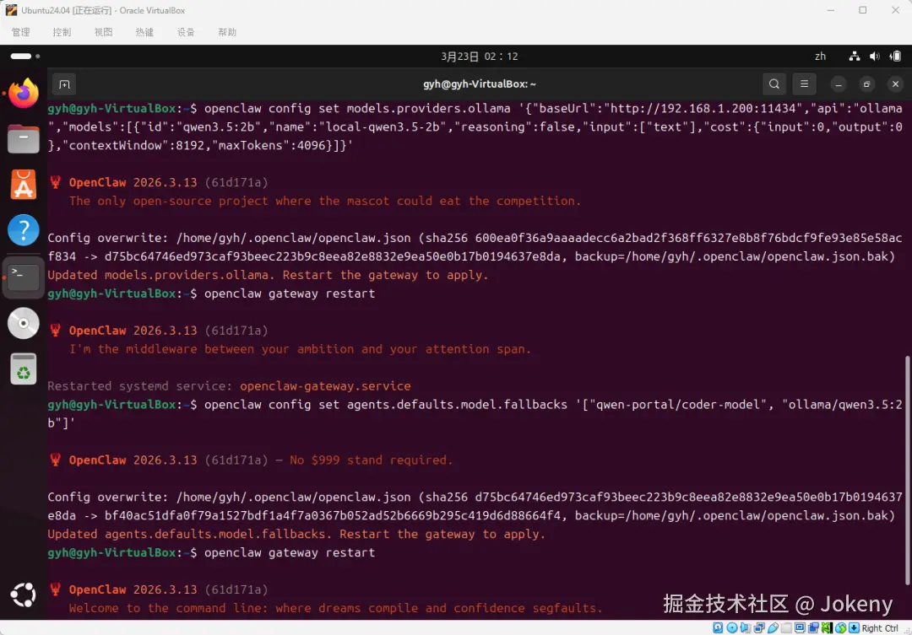The height and width of the screenshot is (635, 912).
Task: Open the calendar from the date and time
Action: tap(480, 57)
